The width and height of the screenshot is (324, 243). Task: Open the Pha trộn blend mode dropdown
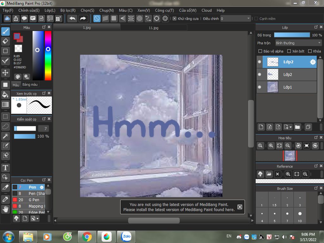tap(298, 43)
